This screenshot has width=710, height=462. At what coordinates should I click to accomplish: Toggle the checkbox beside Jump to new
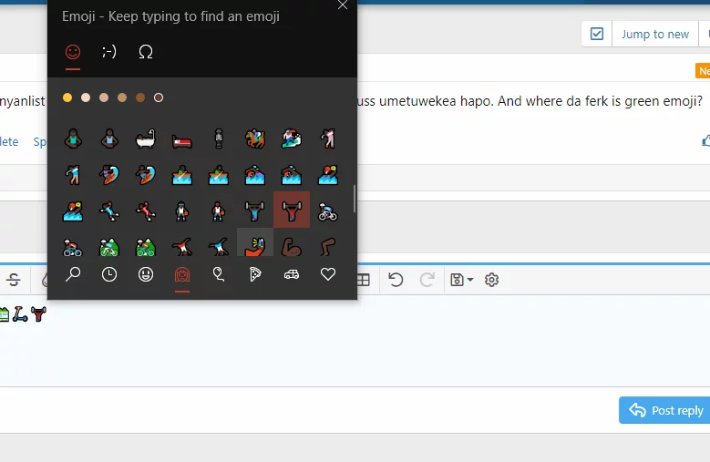click(x=597, y=34)
